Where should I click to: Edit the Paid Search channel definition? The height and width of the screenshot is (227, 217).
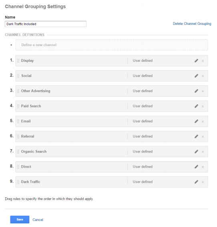tap(196, 106)
